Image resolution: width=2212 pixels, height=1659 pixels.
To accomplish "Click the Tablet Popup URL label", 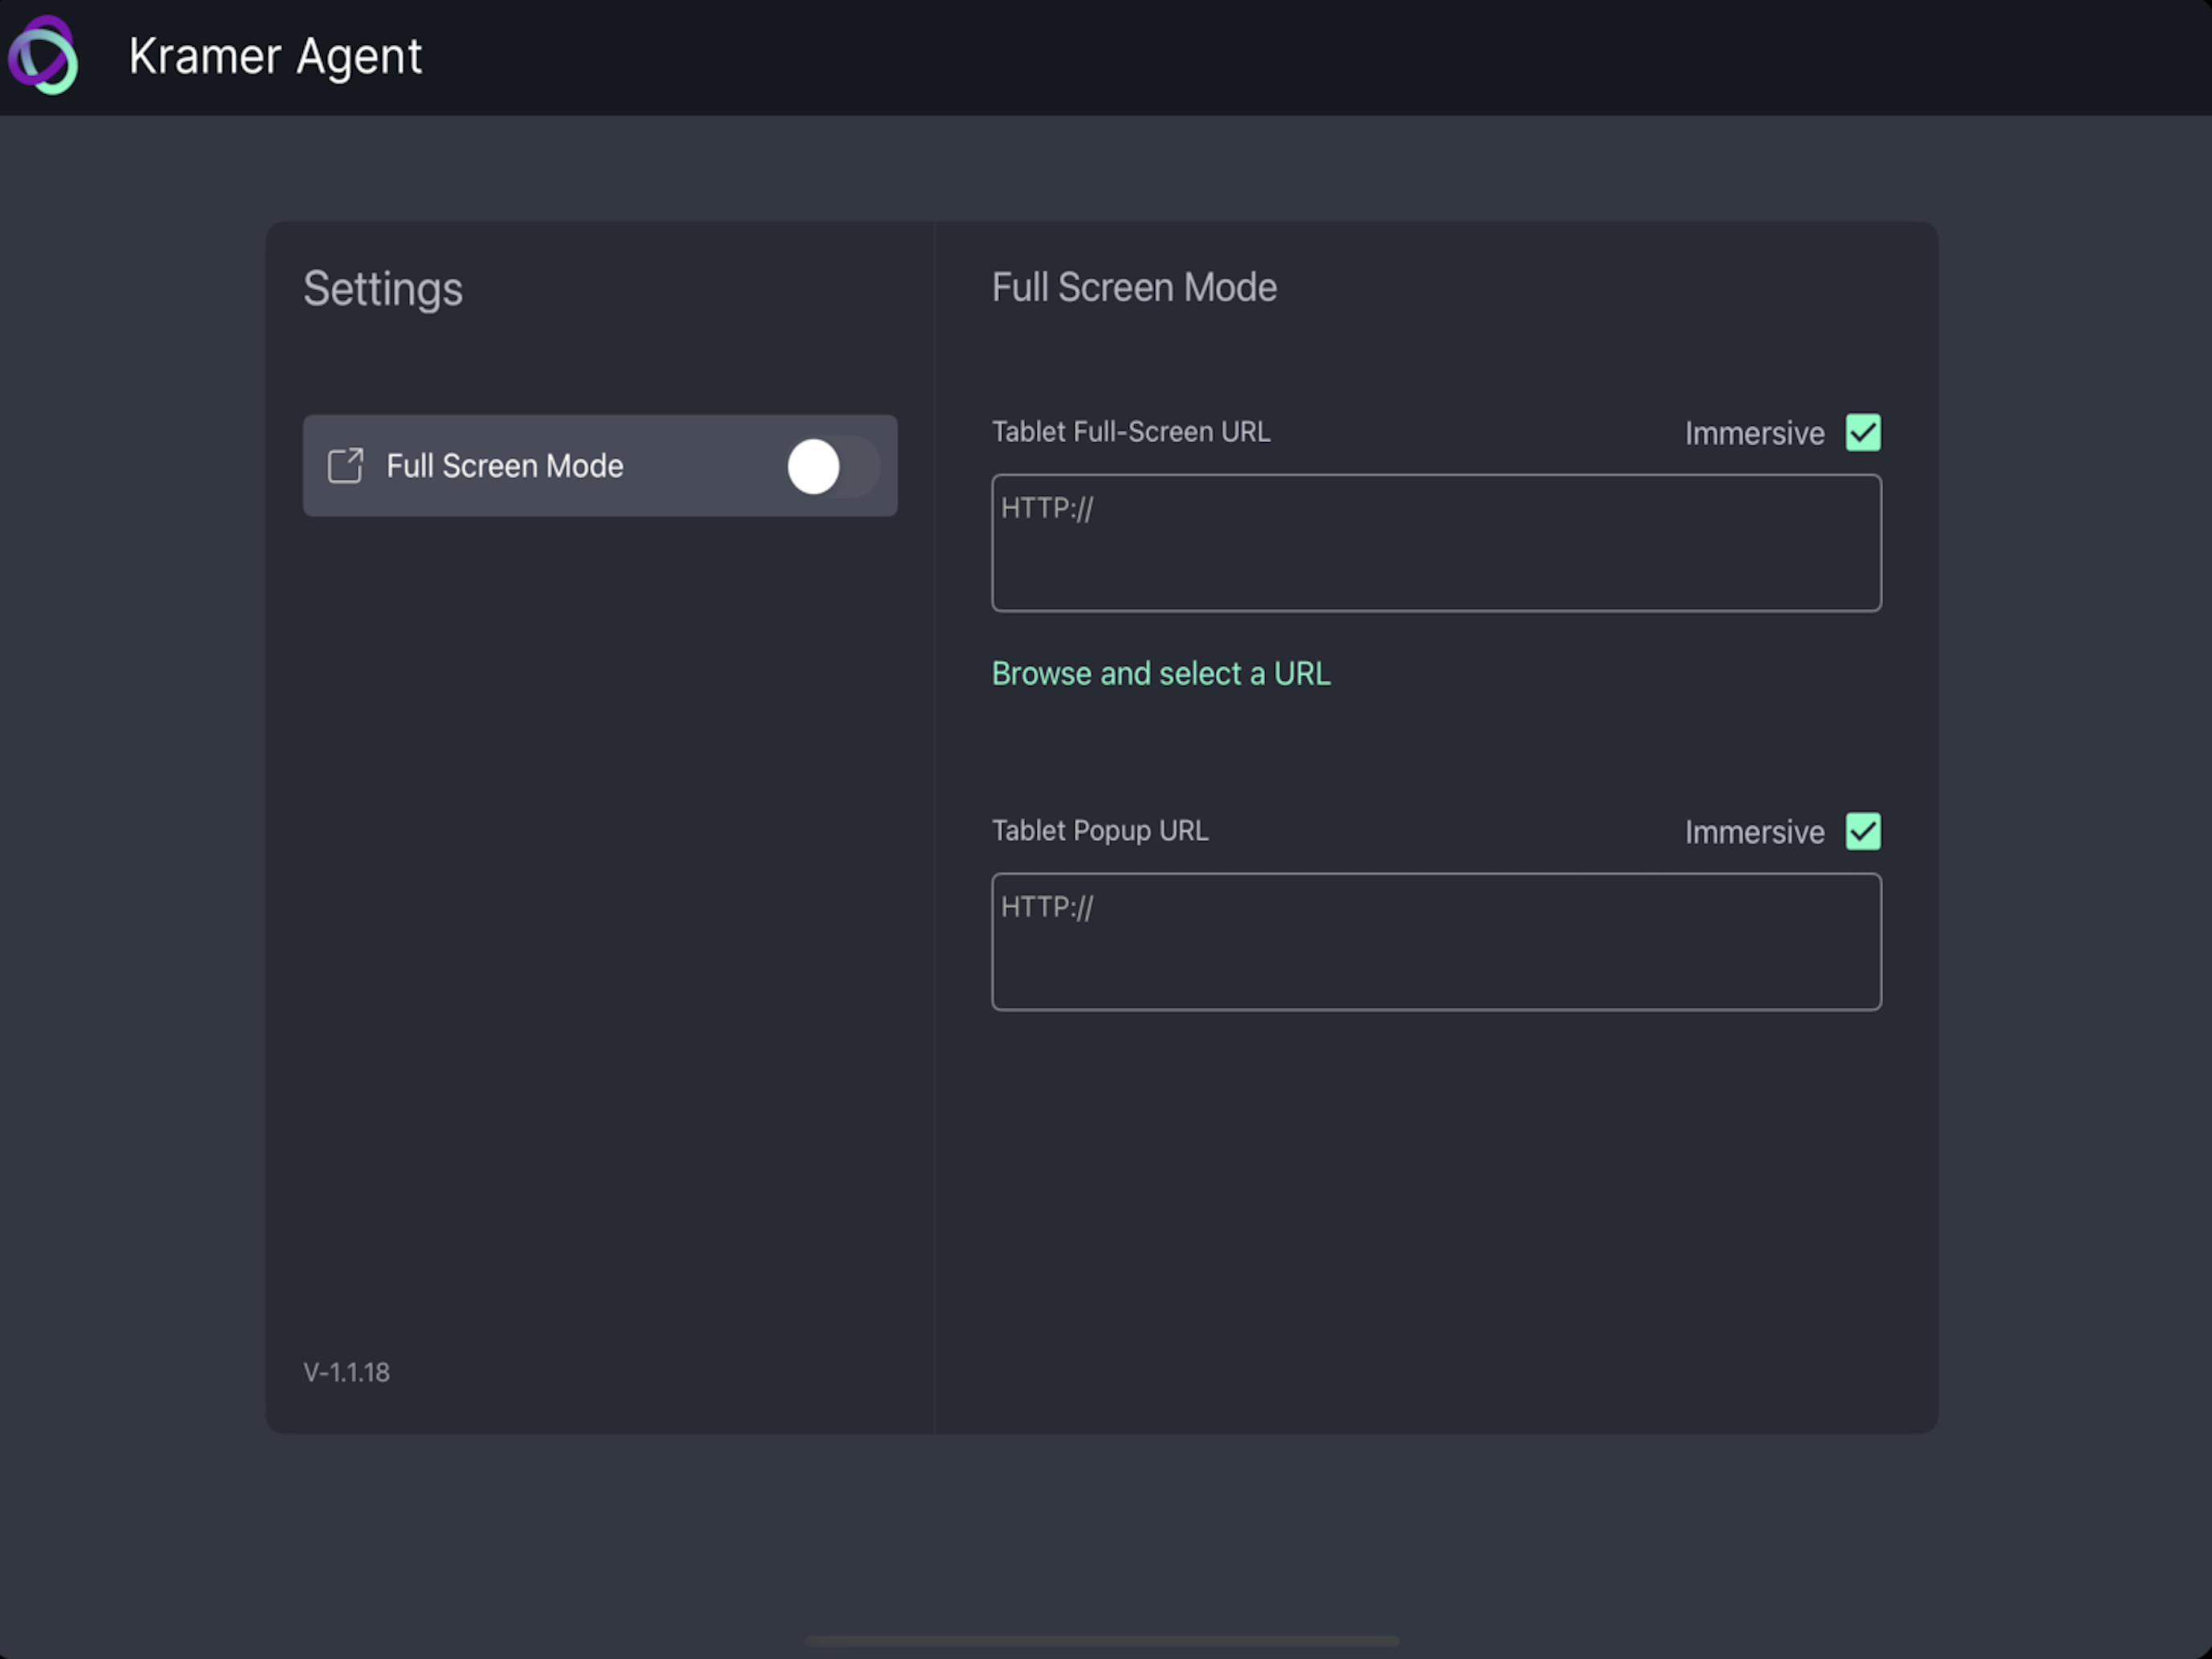I will pyautogui.click(x=1100, y=831).
